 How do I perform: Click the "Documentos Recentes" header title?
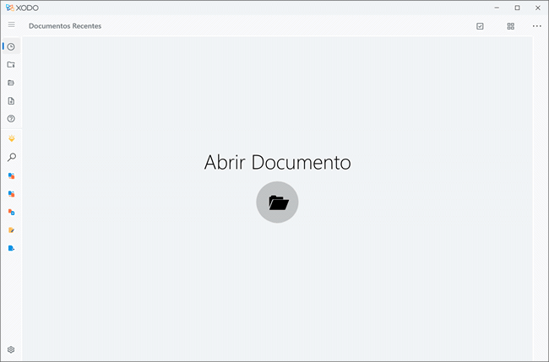pos(65,26)
